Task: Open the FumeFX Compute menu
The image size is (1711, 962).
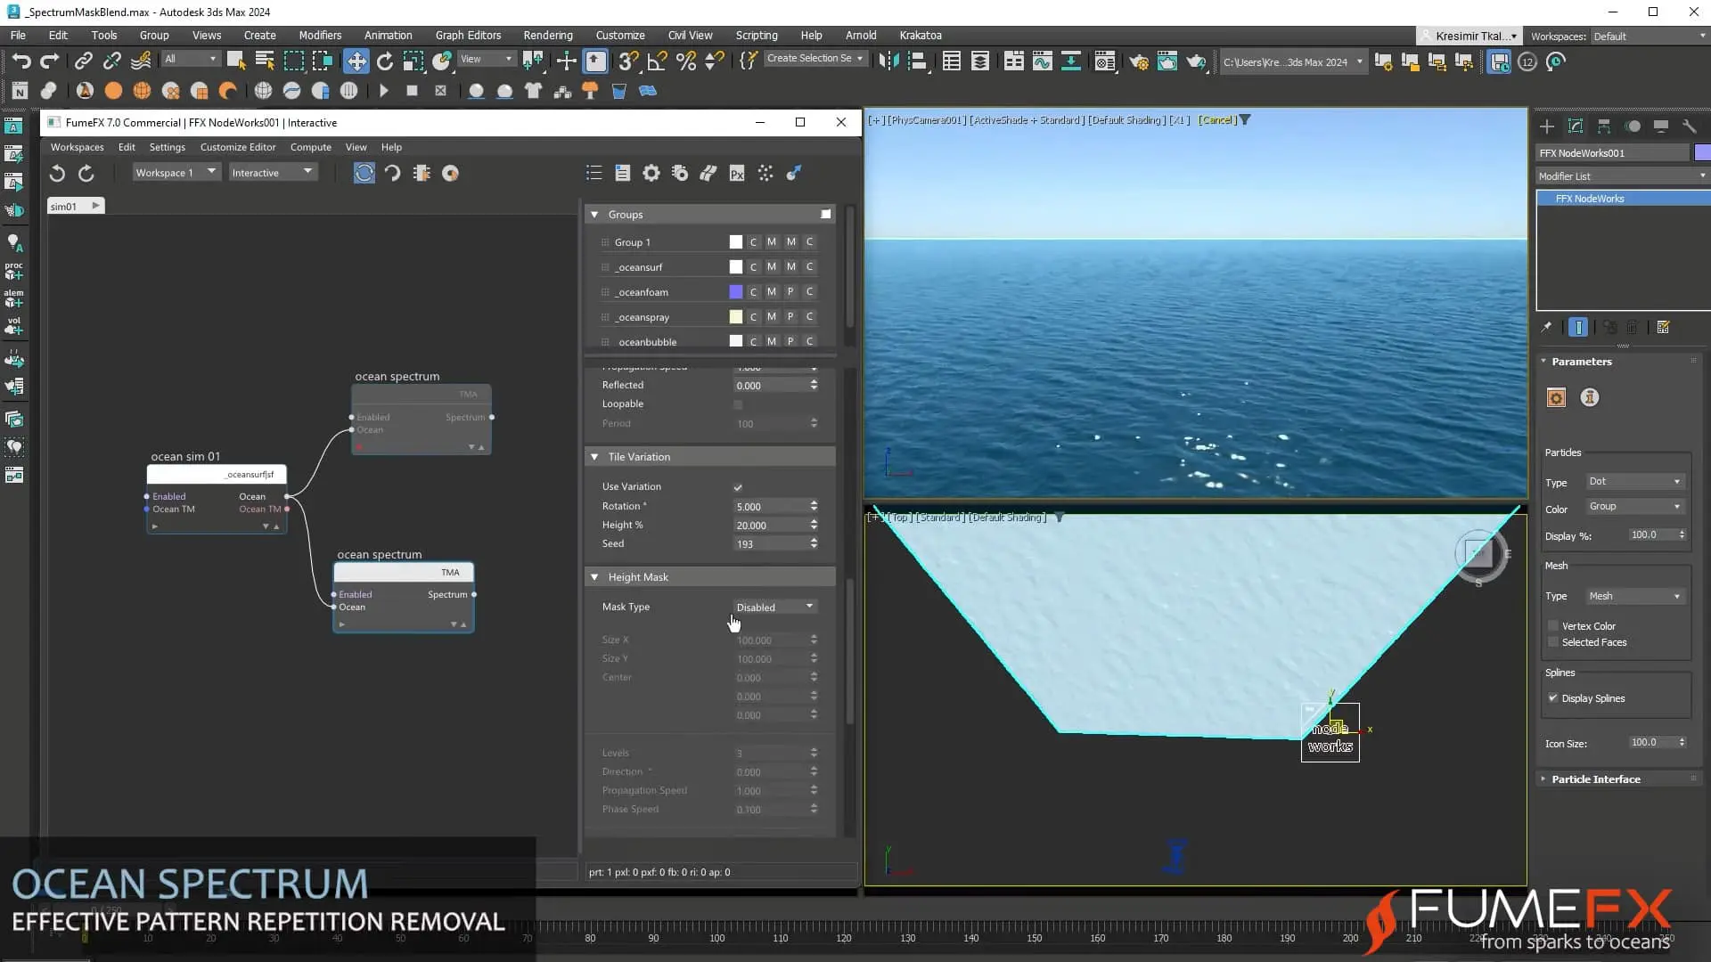Action: point(310,147)
